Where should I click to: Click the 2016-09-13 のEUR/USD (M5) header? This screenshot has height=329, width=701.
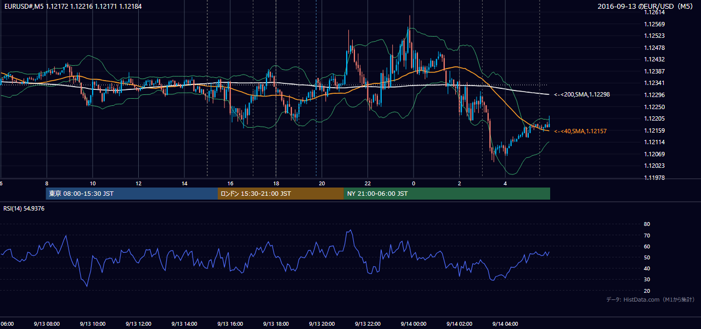[646, 7]
